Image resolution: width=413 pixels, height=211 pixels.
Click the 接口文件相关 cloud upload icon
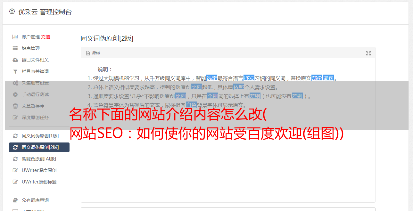point(15,60)
